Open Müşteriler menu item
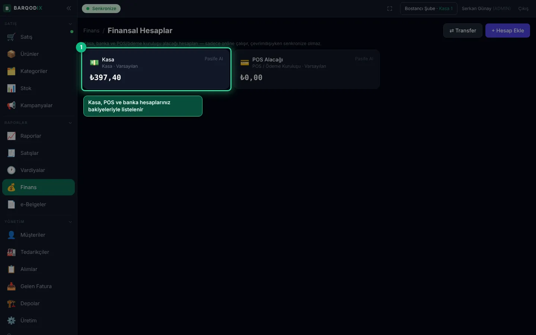 38,235
